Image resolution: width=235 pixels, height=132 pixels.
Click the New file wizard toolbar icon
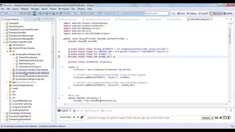click(x=3, y=14)
